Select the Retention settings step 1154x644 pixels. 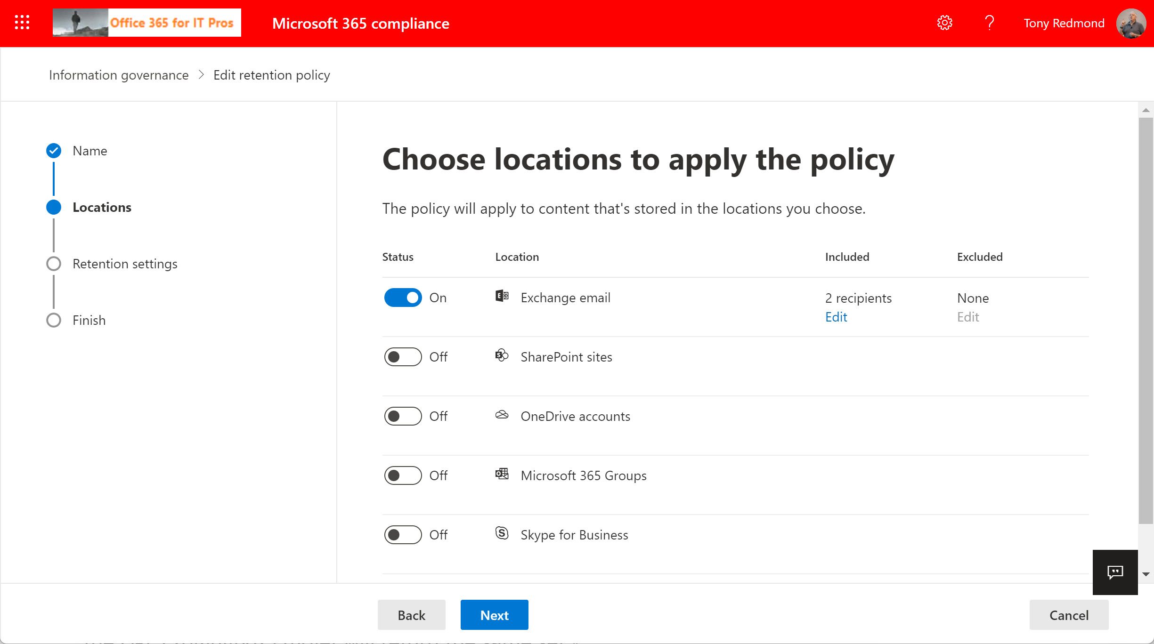click(x=125, y=264)
